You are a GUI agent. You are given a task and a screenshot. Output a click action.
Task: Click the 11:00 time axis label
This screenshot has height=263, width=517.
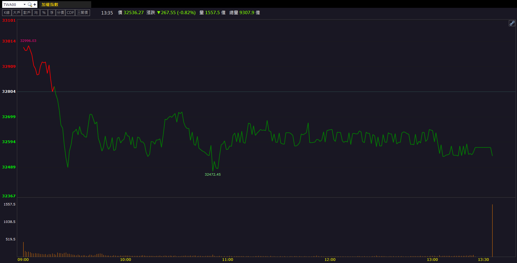(228, 259)
